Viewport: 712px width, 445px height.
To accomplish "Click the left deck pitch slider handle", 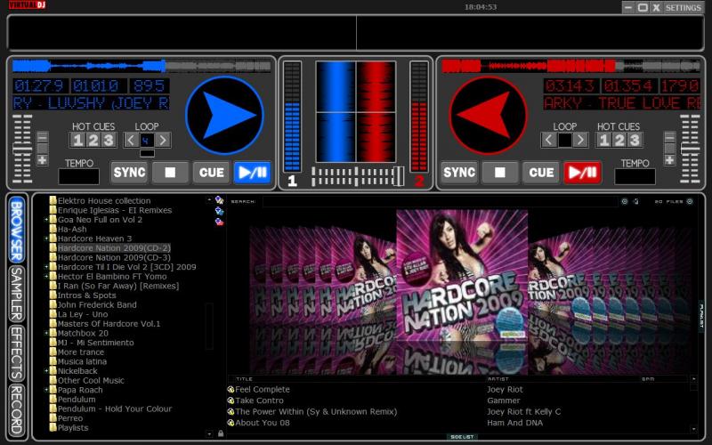I will [x=21, y=148].
